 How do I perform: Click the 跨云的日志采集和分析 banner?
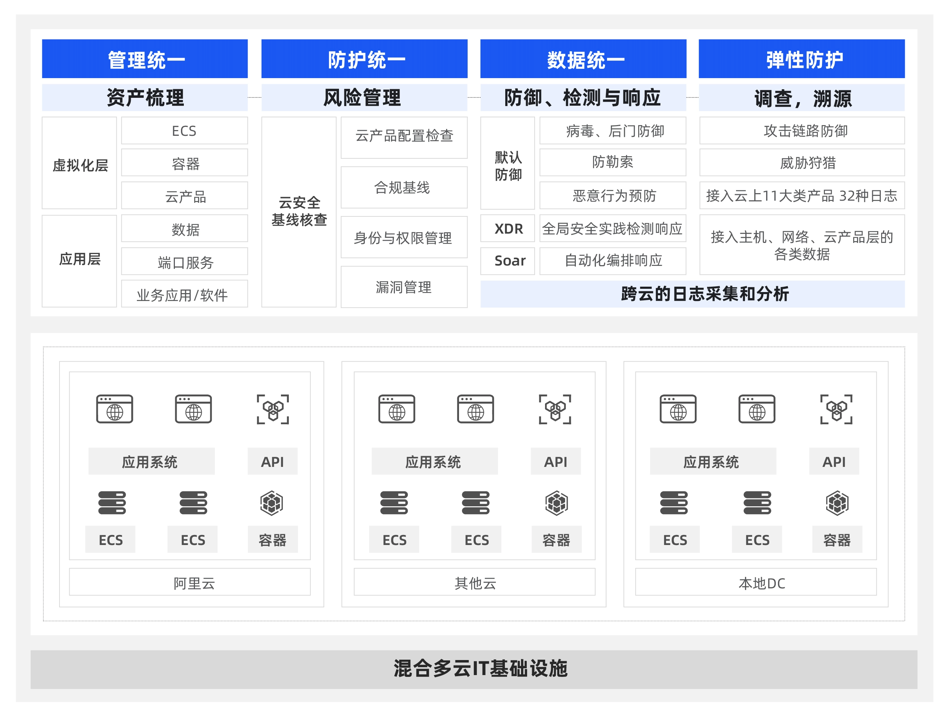point(692,294)
